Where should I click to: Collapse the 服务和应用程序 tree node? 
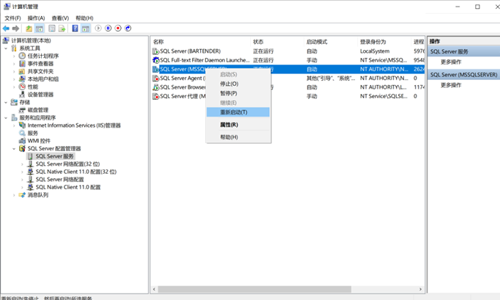[x=6, y=118]
